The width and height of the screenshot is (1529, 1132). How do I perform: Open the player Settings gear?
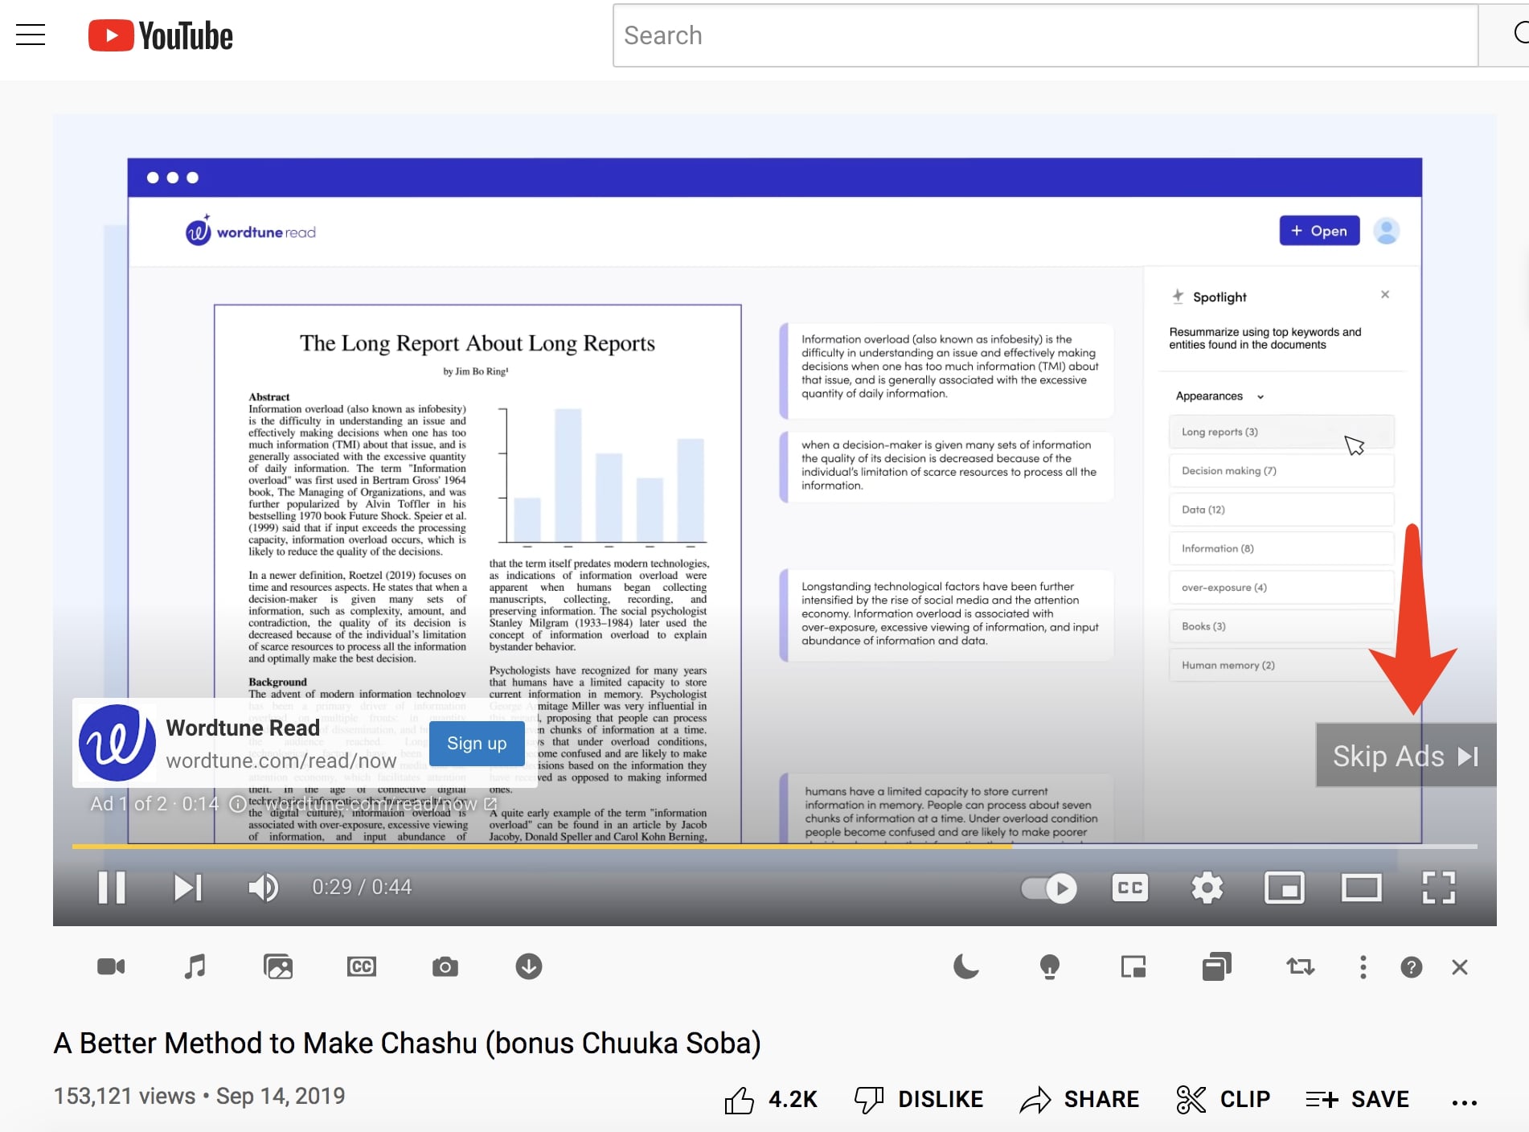pyautogui.click(x=1206, y=888)
